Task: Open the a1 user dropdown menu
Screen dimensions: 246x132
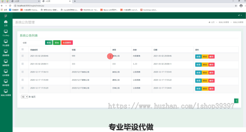Action: [240, 15]
